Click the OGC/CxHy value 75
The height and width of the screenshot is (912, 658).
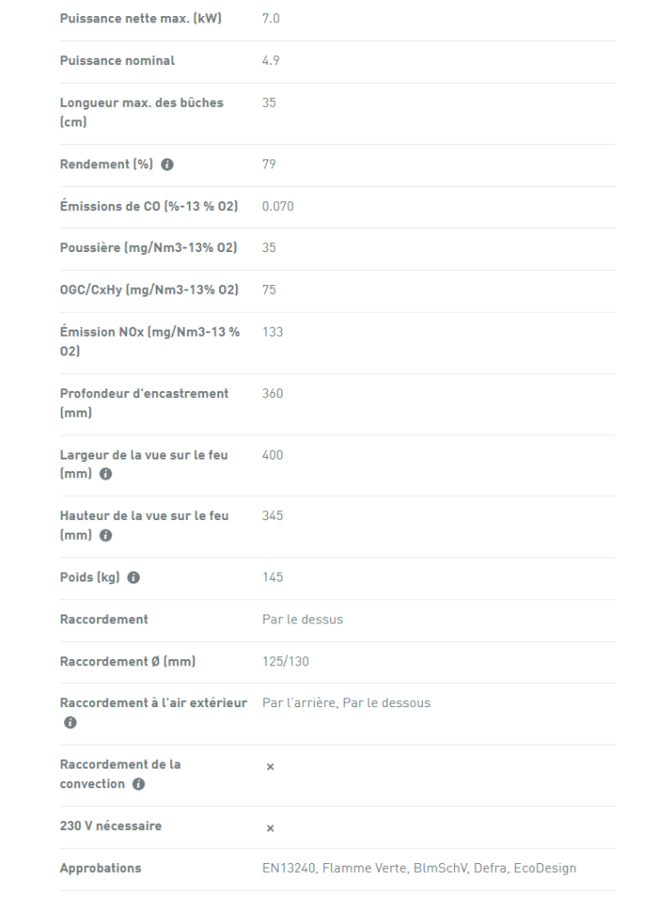tap(269, 289)
